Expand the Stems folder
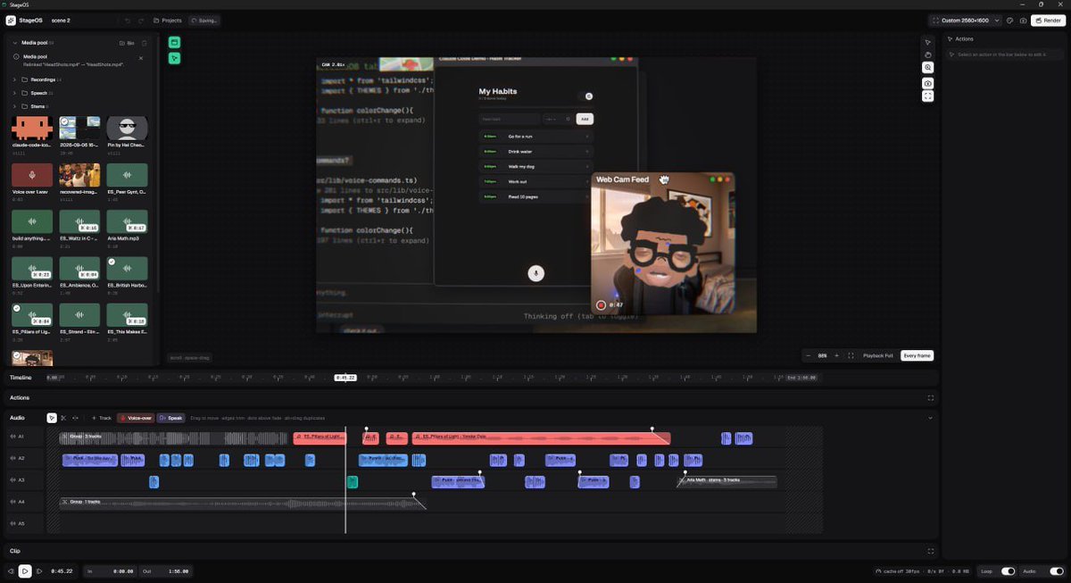 coord(14,106)
